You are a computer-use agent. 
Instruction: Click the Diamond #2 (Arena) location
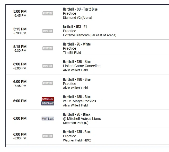click(77, 18)
